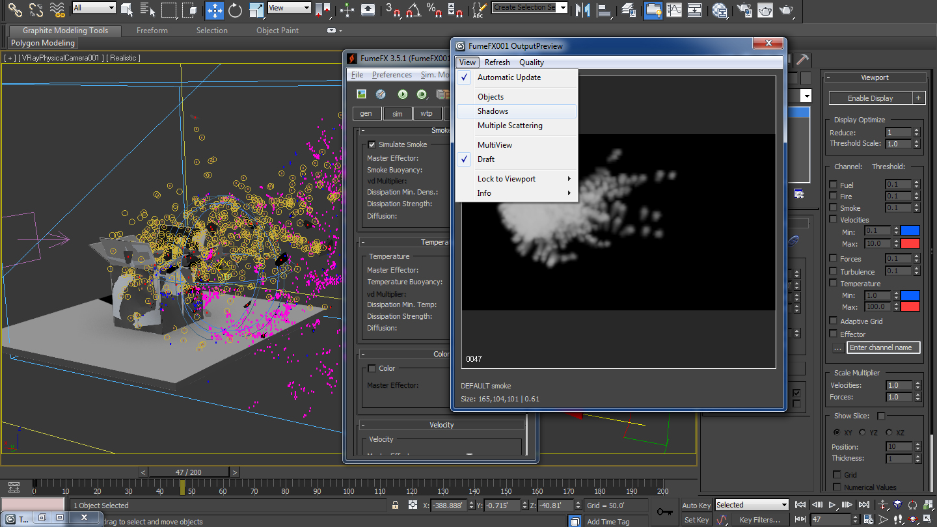This screenshot has width=937, height=527.
Task: Turn on Auto Key
Action: 696,506
